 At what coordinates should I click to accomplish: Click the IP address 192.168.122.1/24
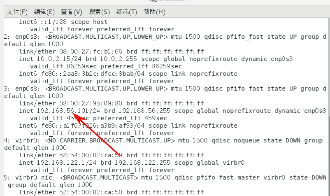66,163
